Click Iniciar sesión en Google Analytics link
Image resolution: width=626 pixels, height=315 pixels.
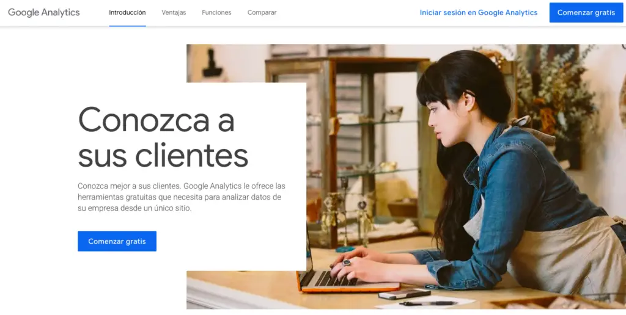(479, 12)
